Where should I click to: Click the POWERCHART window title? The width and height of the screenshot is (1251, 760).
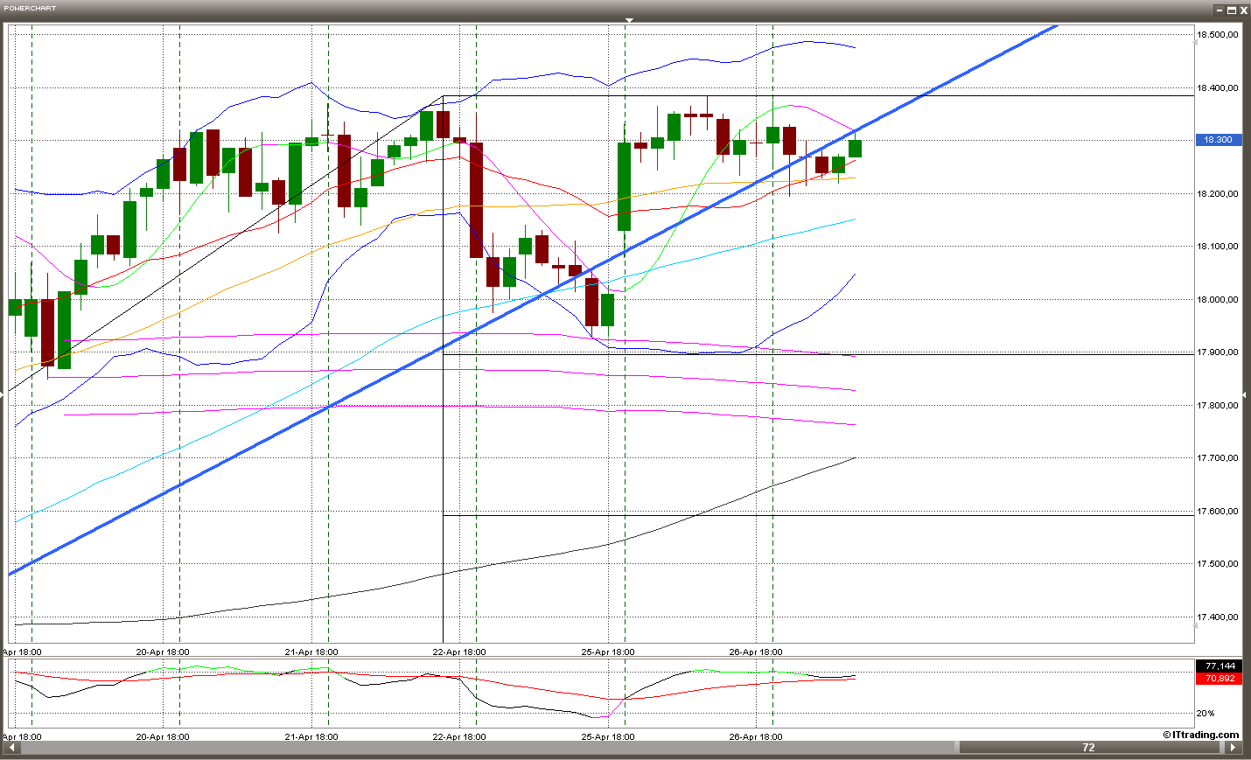point(30,9)
